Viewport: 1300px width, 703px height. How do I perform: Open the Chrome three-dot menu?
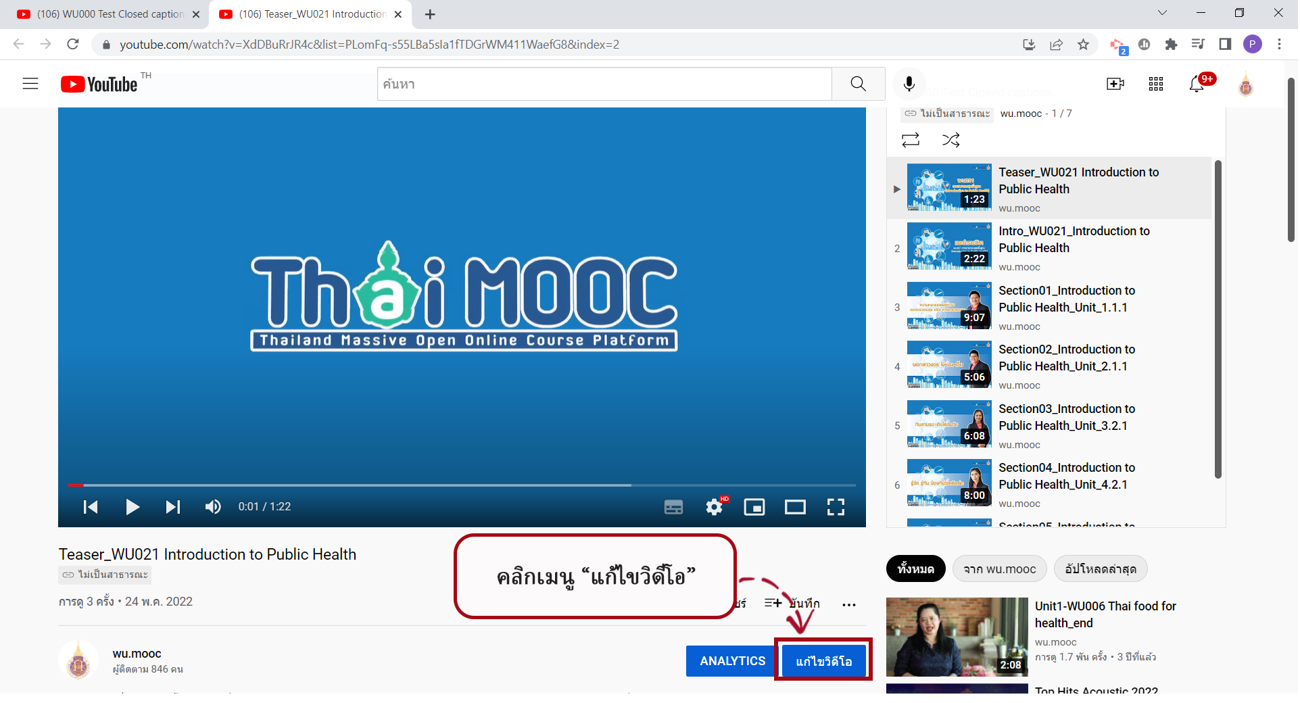click(x=1279, y=45)
